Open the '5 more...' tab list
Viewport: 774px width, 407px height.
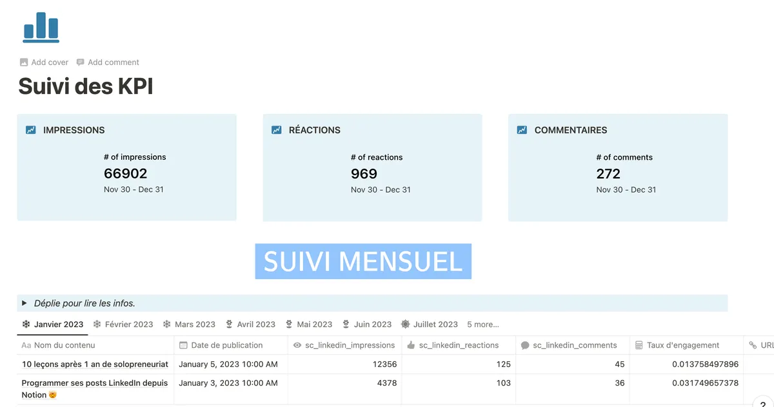(x=482, y=324)
